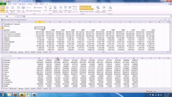Click Save Workspace
The width and height of the screenshot is (172, 97).
click(98, 9)
